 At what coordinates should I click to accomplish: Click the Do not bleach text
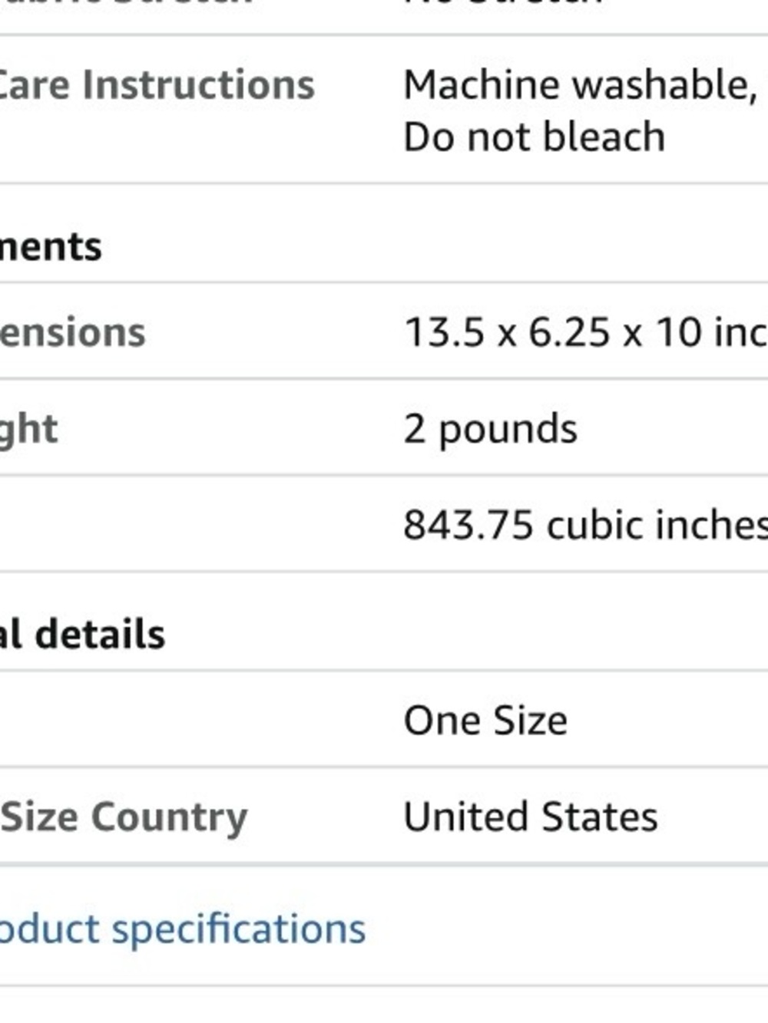pos(534,137)
